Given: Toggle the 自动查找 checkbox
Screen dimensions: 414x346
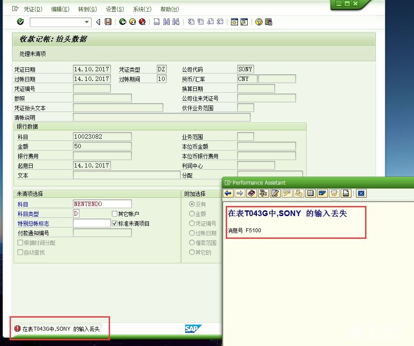Looking at the screenshot, I should pos(20,252).
